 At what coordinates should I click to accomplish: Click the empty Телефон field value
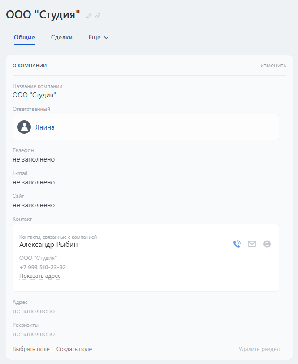pos(34,159)
